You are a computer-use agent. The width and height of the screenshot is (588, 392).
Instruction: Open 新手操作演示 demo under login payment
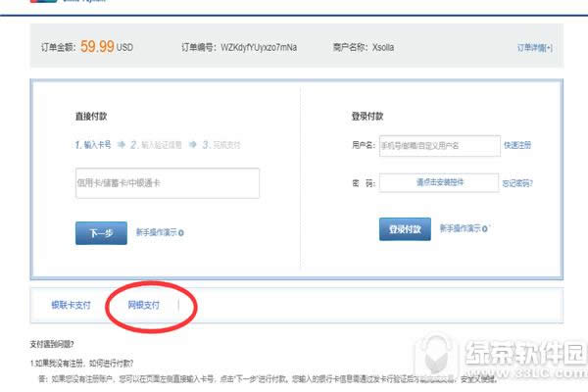click(460, 228)
